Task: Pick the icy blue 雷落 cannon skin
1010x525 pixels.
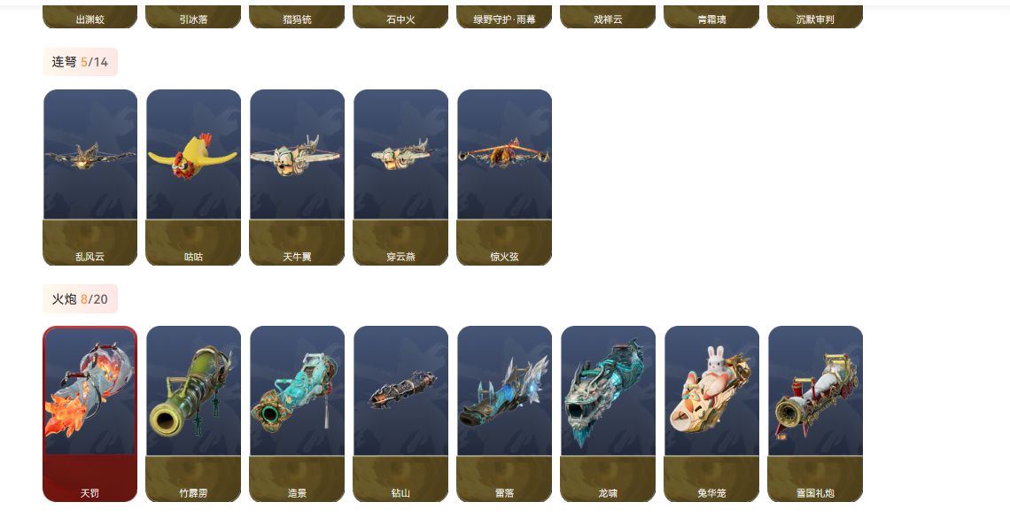Action: (504, 414)
